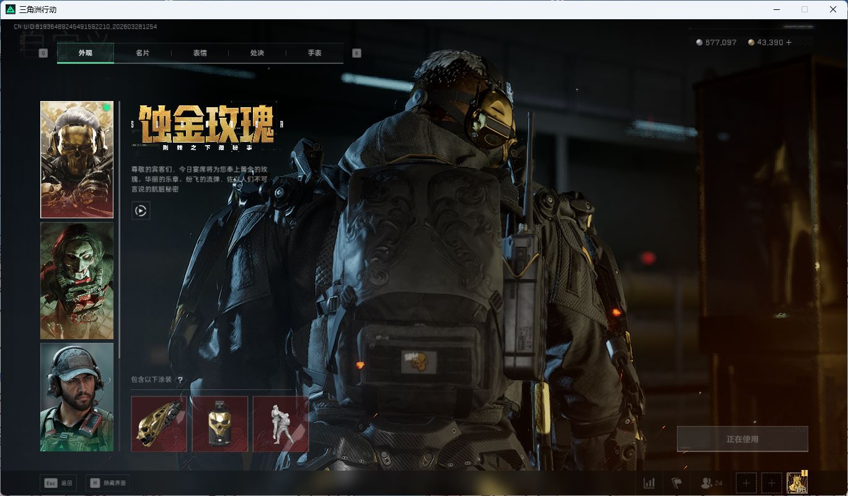Click the silver coin currency icon
Image resolution: width=848 pixels, height=496 pixels.
[x=700, y=42]
